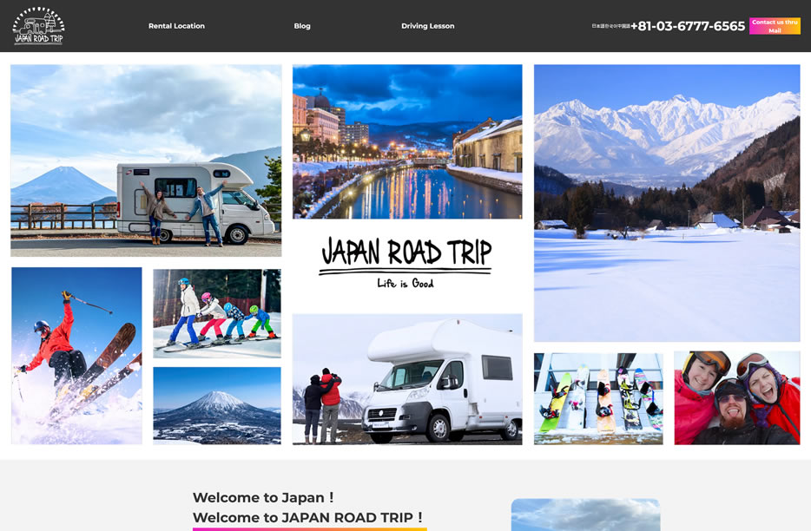Screen dimensions: 811x531
Task: Open the goggles group selfie photo
Action: point(737,398)
